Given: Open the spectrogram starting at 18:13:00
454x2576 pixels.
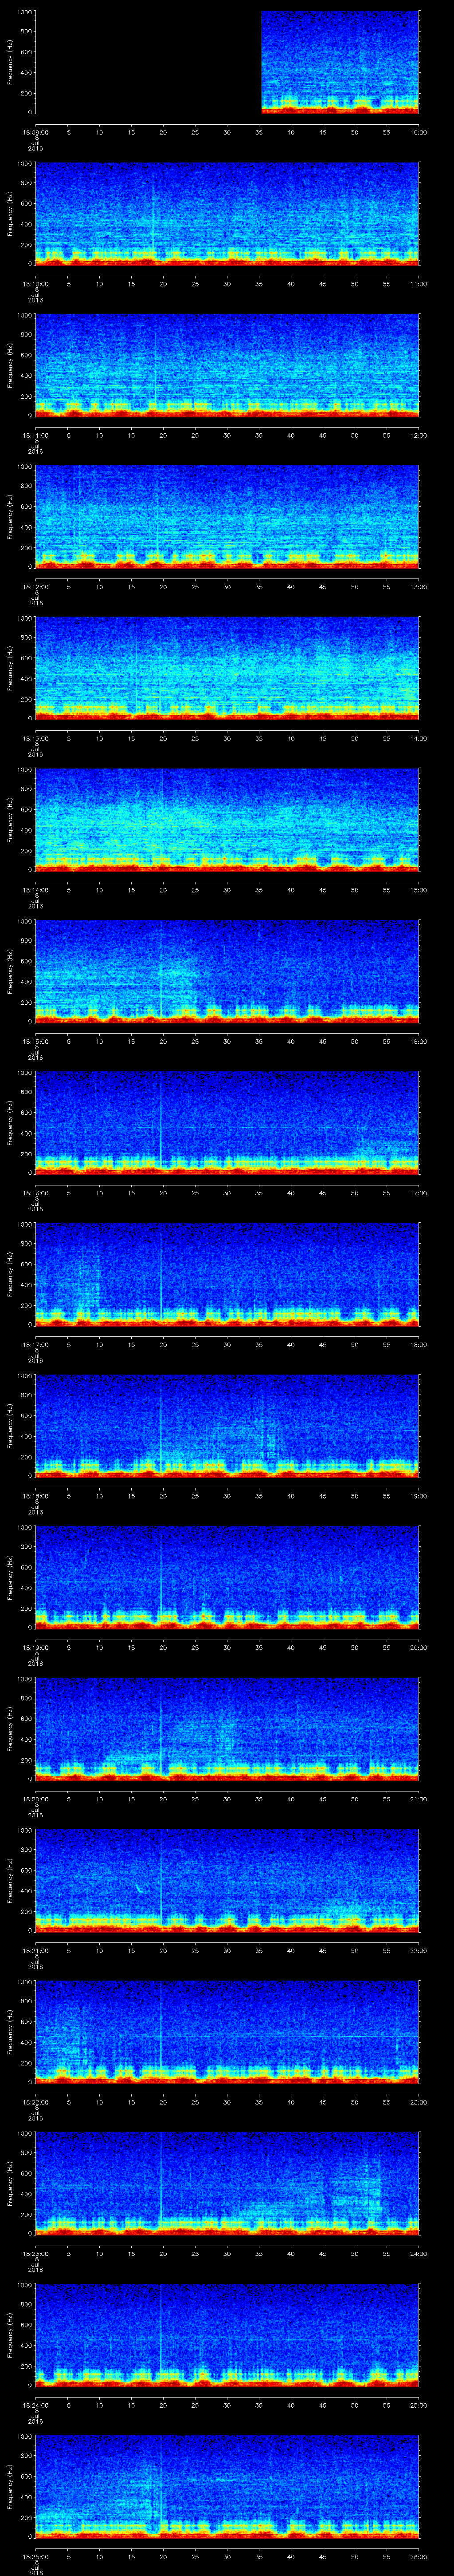Looking at the screenshot, I should [227, 668].
